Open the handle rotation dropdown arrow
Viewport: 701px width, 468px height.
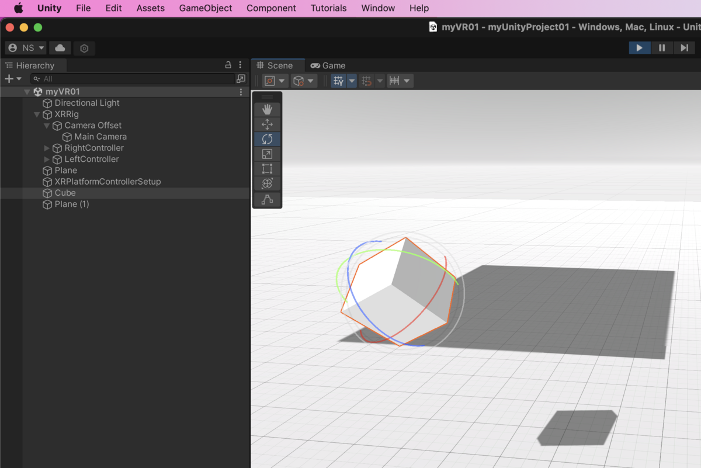point(311,81)
